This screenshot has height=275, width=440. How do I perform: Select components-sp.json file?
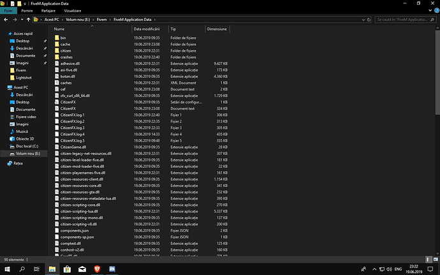[77, 237]
